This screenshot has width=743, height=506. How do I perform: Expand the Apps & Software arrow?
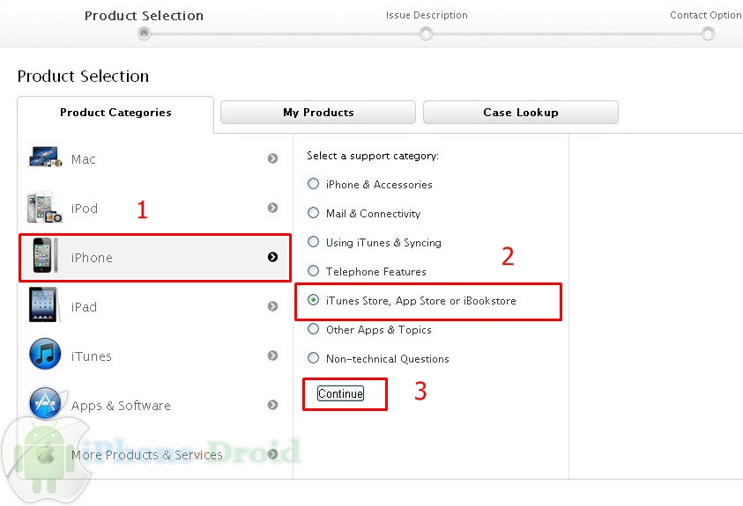272,405
